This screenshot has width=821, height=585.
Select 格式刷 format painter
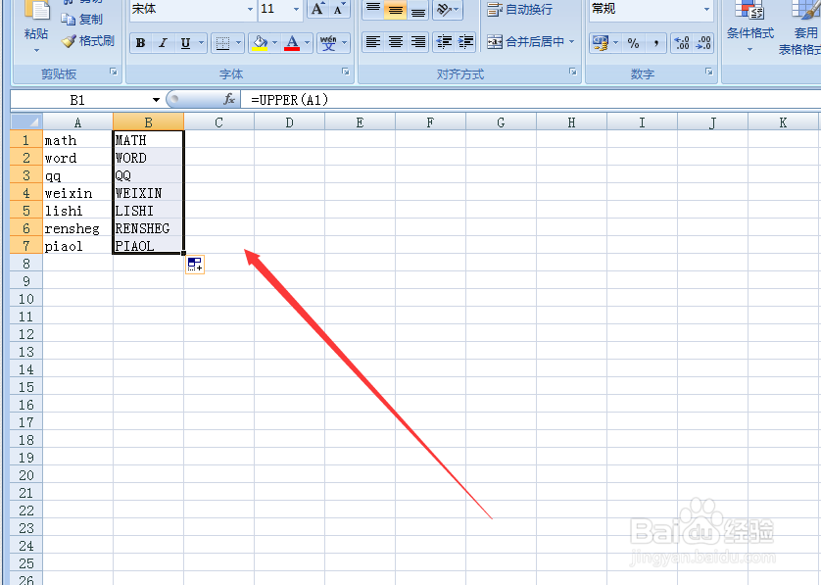click(88, 41)
